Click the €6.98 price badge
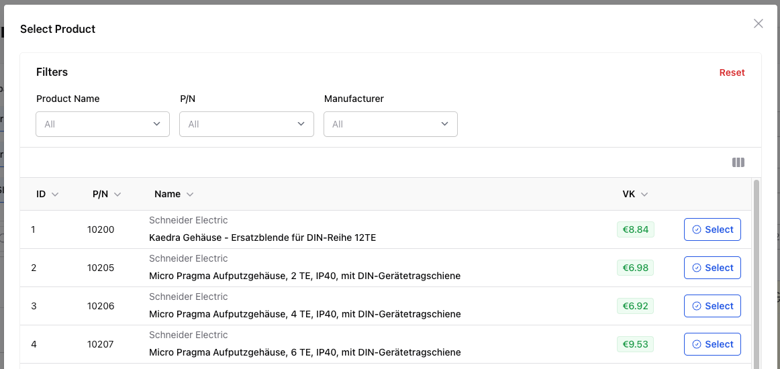 [636, 268]
